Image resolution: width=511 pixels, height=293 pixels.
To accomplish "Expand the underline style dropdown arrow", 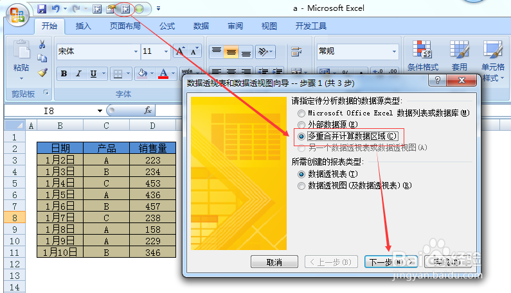I will pos(103,74).
